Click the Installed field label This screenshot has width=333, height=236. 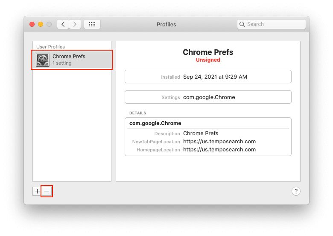[x=170, y=77]
